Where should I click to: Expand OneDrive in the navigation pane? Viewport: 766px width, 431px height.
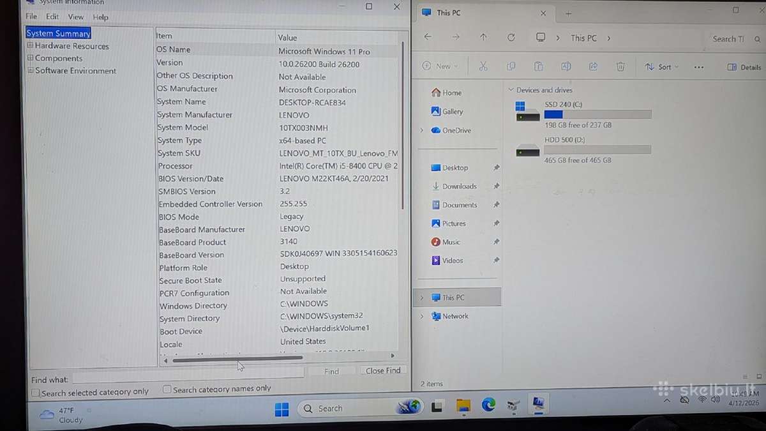421,130
